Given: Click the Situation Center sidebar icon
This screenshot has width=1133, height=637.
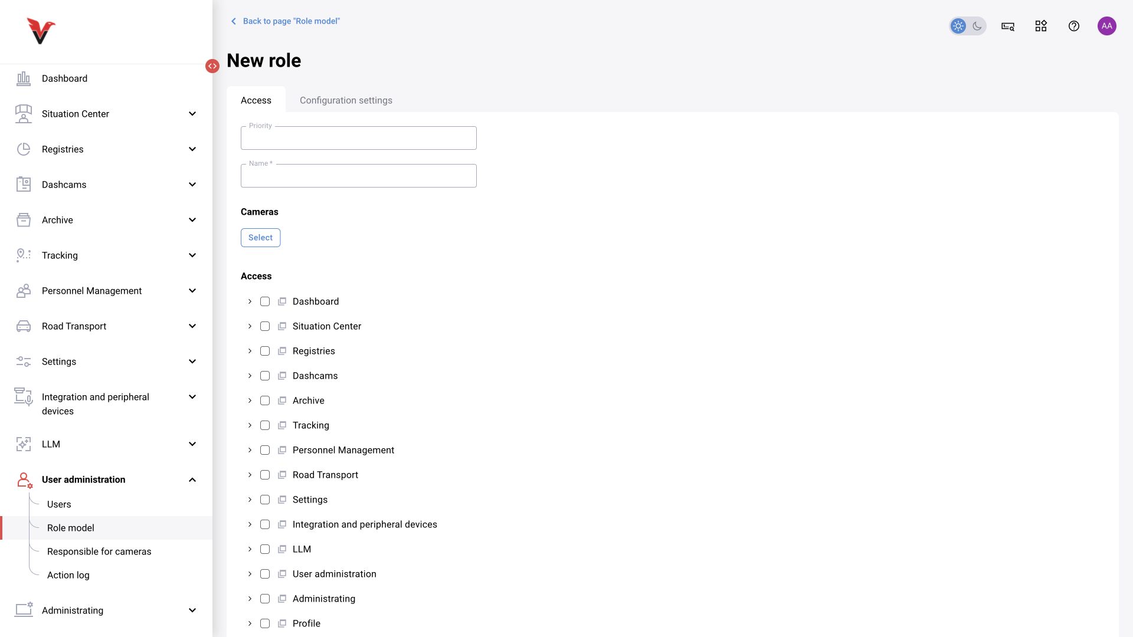Looking at the screenshot, I should tap(24, 114).
